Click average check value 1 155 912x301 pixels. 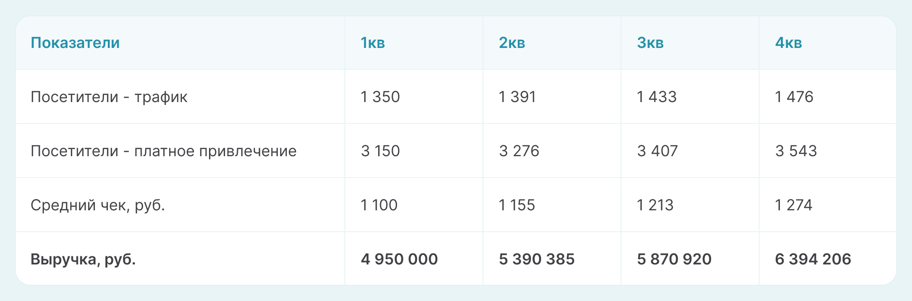point(517,205)
